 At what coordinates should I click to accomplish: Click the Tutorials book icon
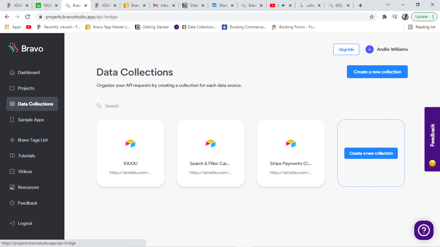tap(12, 156)
